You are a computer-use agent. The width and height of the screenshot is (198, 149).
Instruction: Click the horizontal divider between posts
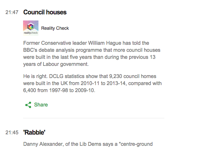point(94,118)
